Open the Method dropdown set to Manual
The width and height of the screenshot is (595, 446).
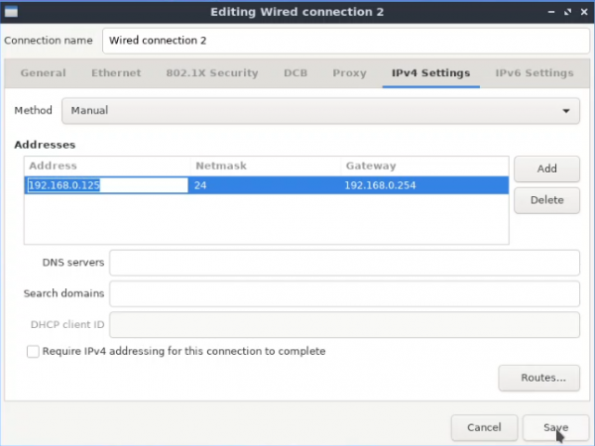320,111
